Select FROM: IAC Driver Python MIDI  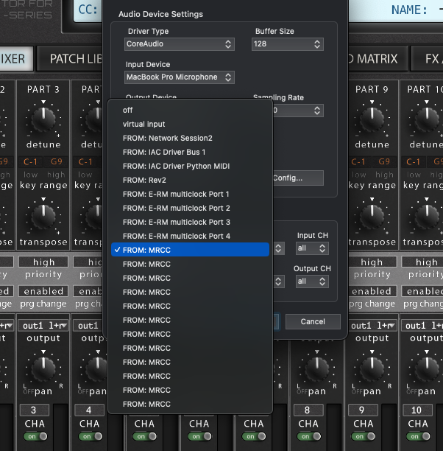[x=175, y=166]
